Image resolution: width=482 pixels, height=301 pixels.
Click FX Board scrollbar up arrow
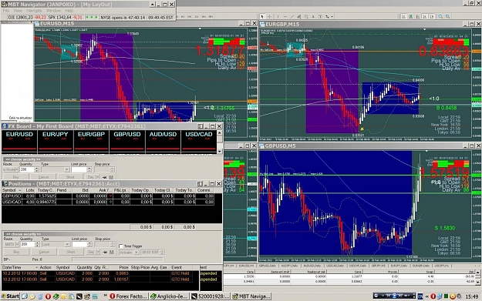tap(220, 132)
